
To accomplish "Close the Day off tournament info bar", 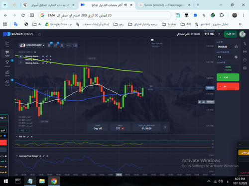I will [x=165, y=127].
